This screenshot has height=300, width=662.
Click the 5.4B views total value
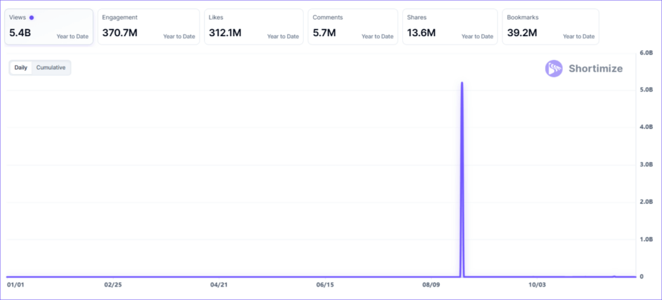point(21,33)
